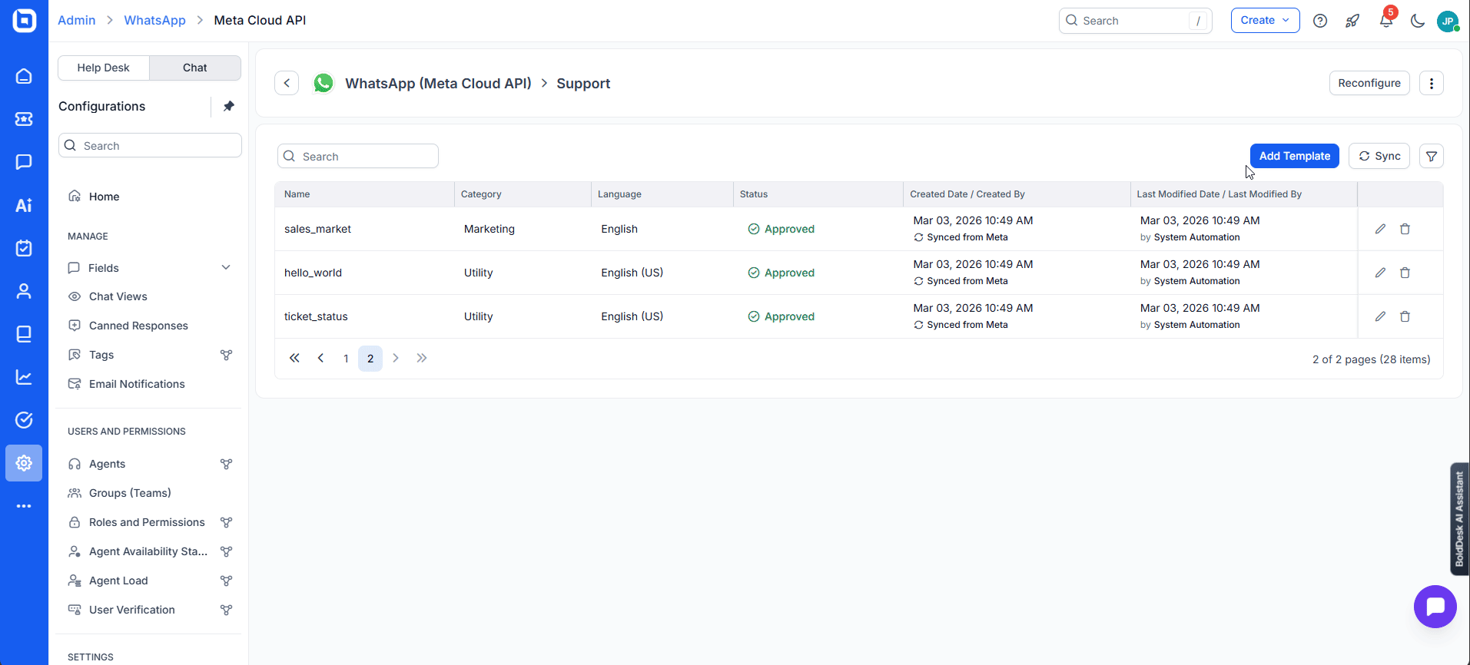Open the Chat bubble icon in left rail
This screenshot has height=665, width=1470.
click(24, 162)
